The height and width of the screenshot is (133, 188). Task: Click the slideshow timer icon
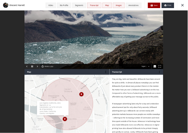point(43,66)
